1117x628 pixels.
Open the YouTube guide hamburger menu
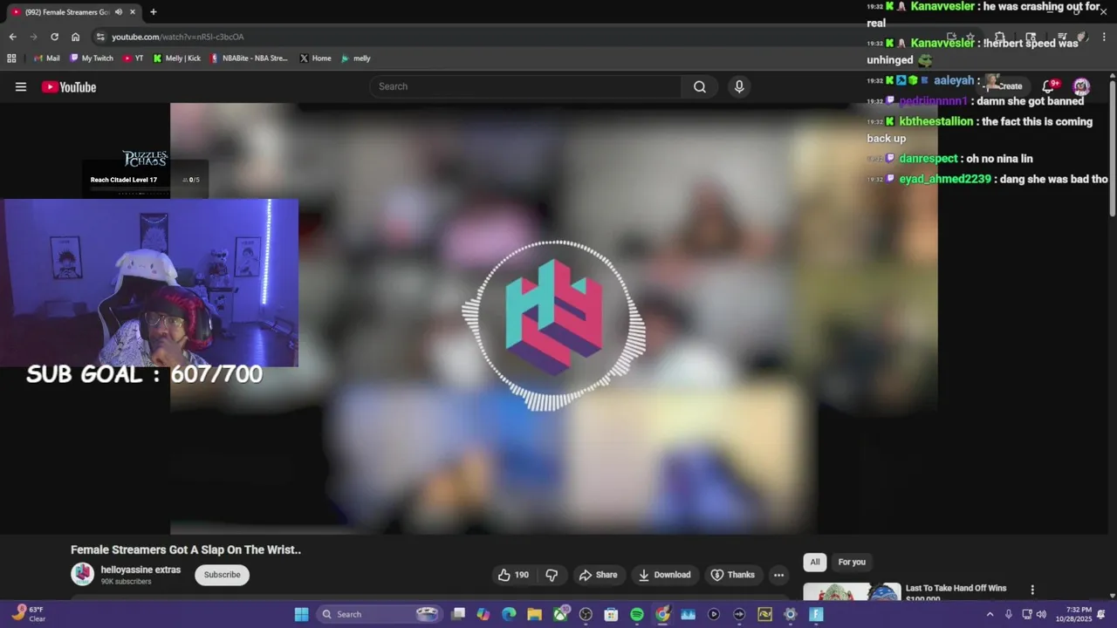(21, 86)
